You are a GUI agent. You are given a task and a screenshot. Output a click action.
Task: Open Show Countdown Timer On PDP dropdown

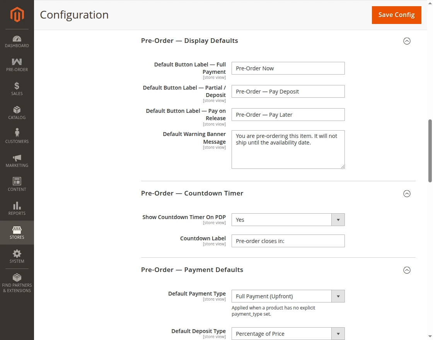pyautogui.click(x=288, y=220)
